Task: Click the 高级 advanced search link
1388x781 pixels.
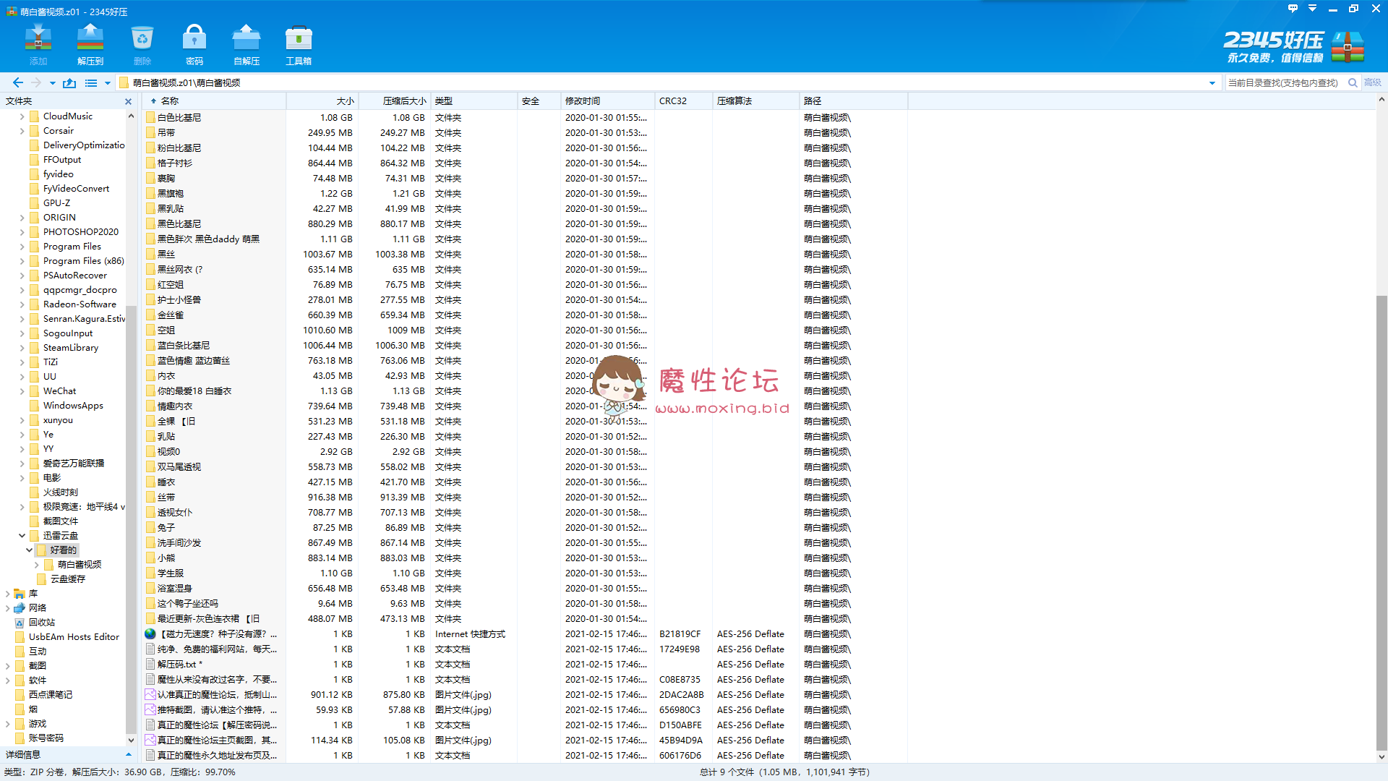Action: point(1372,82)
